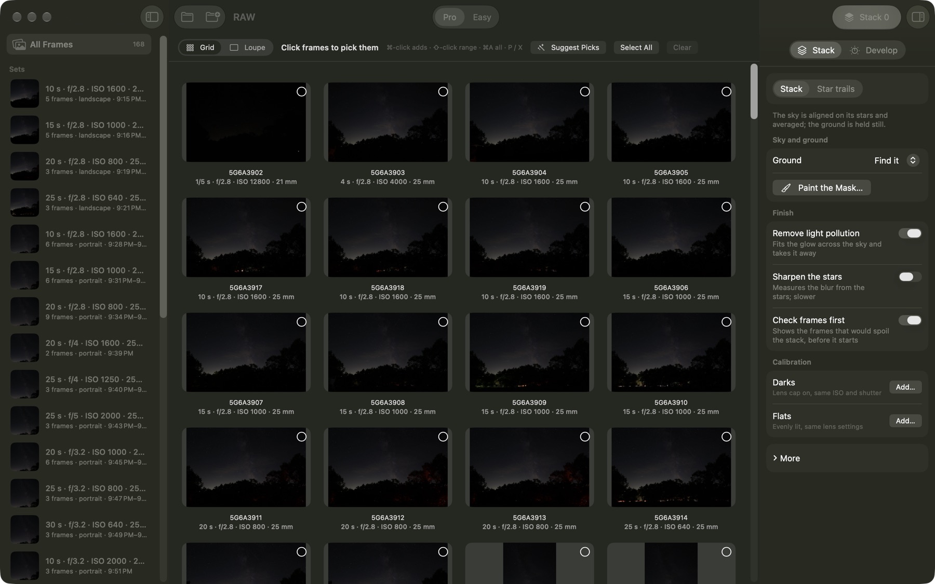Click the Suggest Picks wand icon

tap(541, 47)
